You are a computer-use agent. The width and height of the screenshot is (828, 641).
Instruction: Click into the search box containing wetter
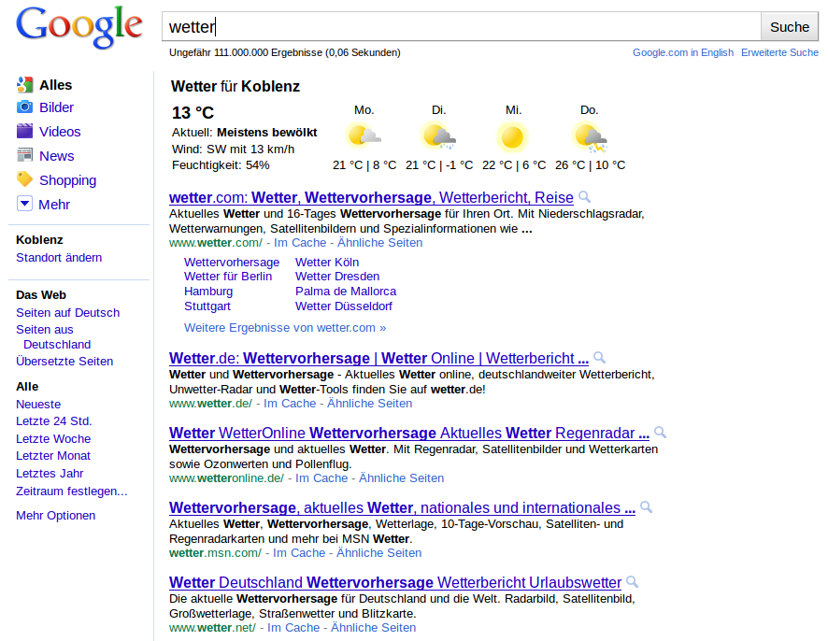[461, 27]
